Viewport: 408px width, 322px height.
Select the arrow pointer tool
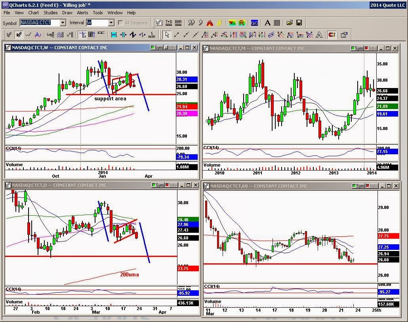(167, 34)
